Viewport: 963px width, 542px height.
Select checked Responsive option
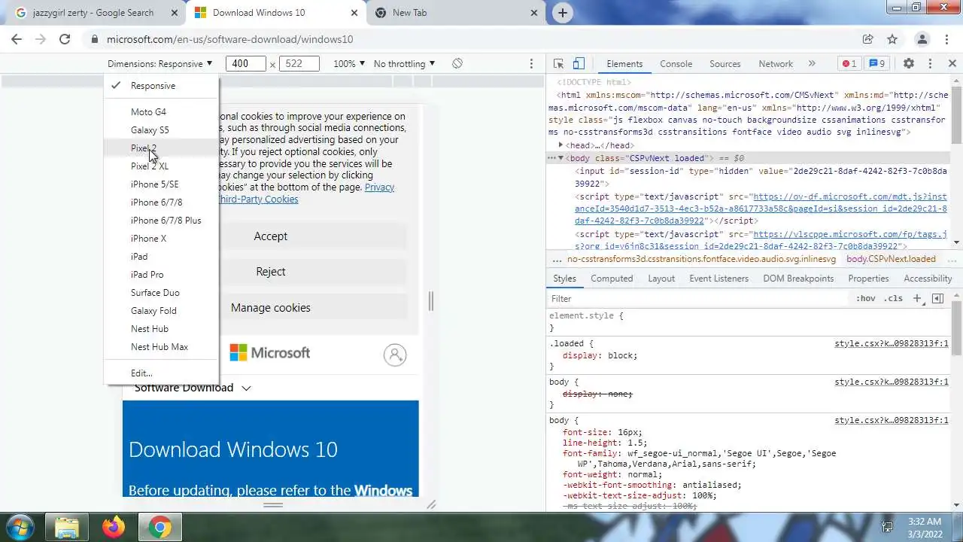click(161, 86)
